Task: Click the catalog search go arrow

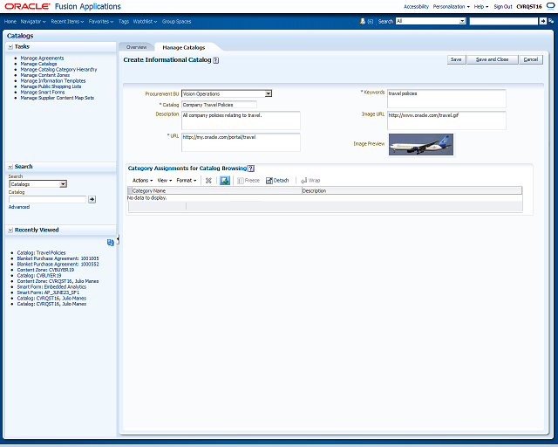Action: coord(92,199)
